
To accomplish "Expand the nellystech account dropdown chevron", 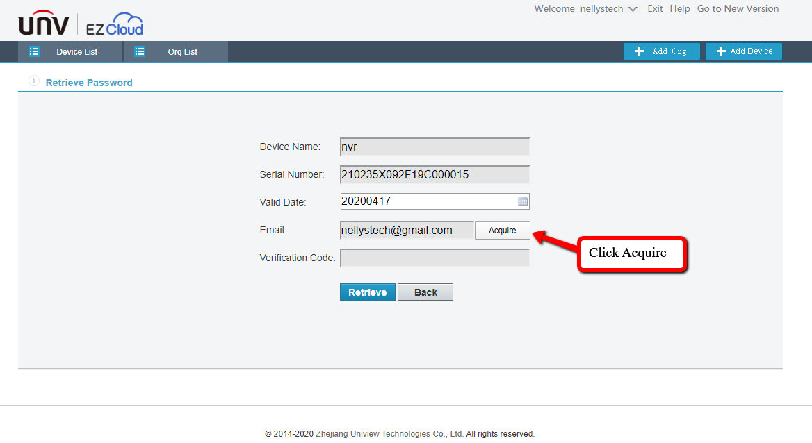I will 633,9.
